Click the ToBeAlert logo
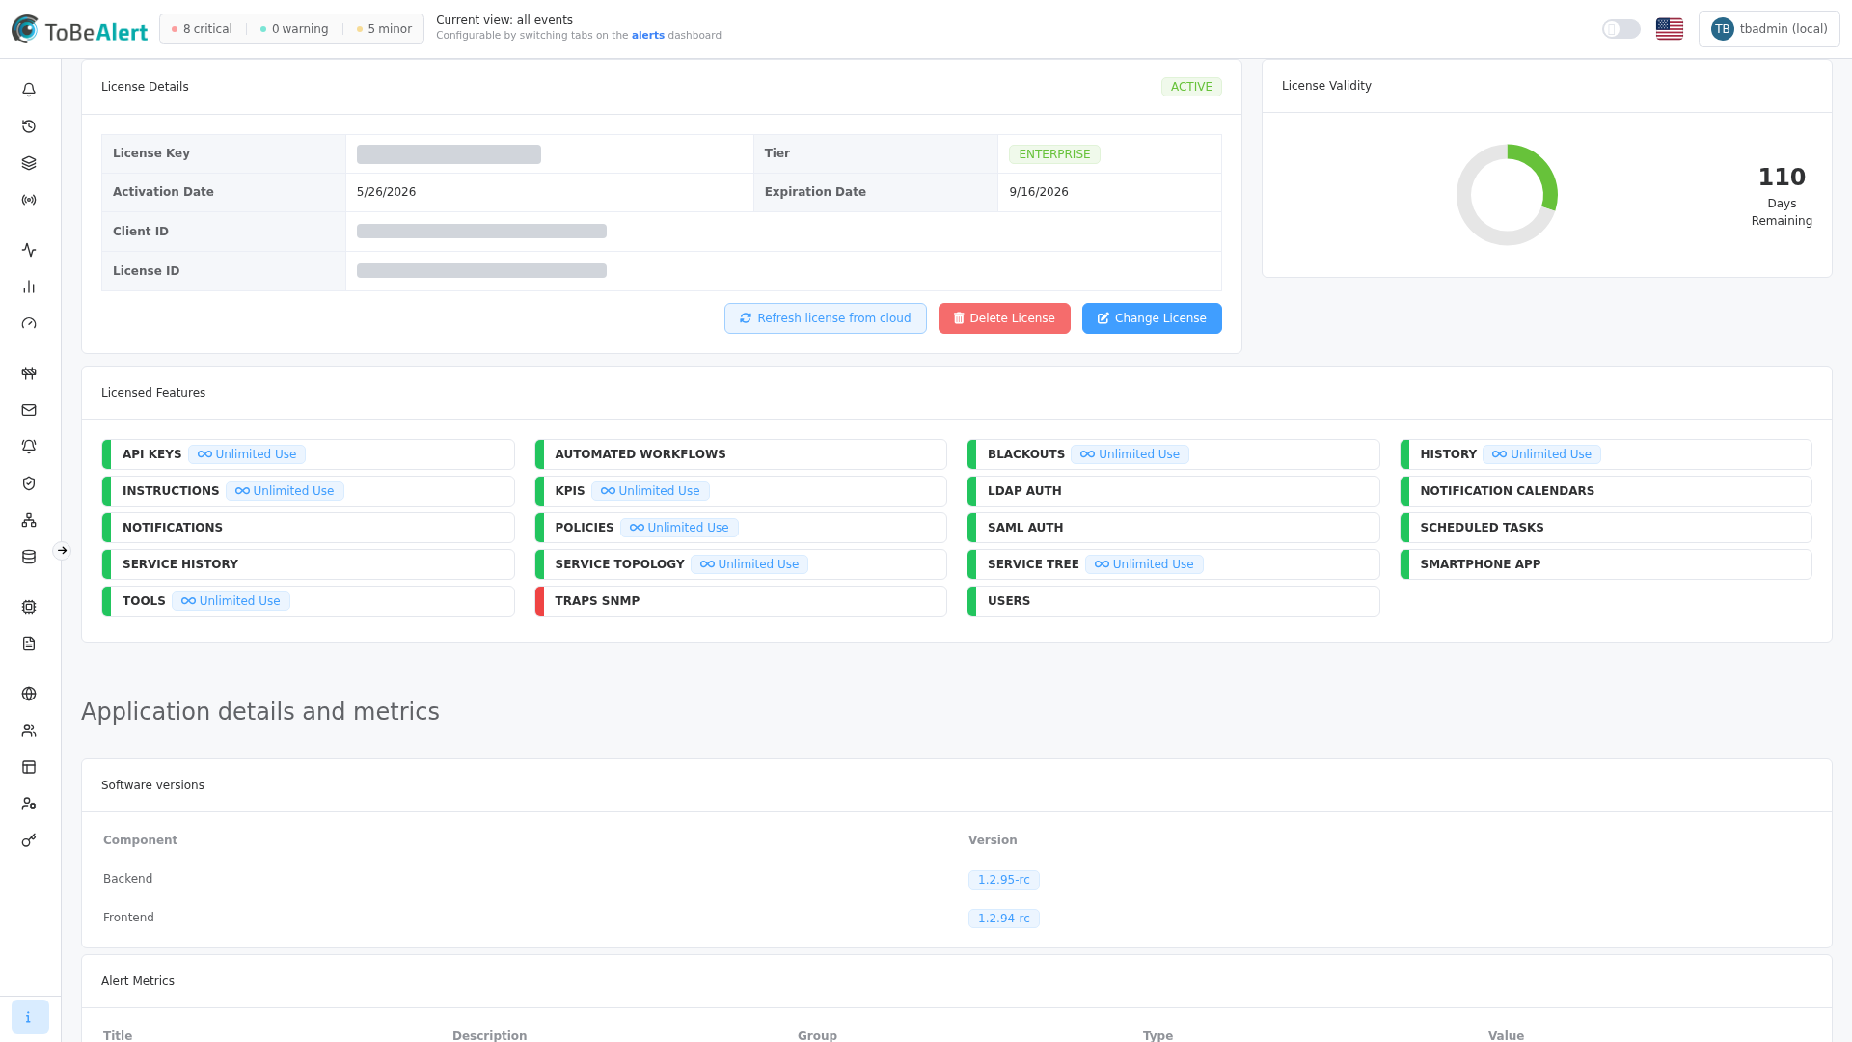The height and width of the screenshot is (1042, 1852). (x=80, y=30)
